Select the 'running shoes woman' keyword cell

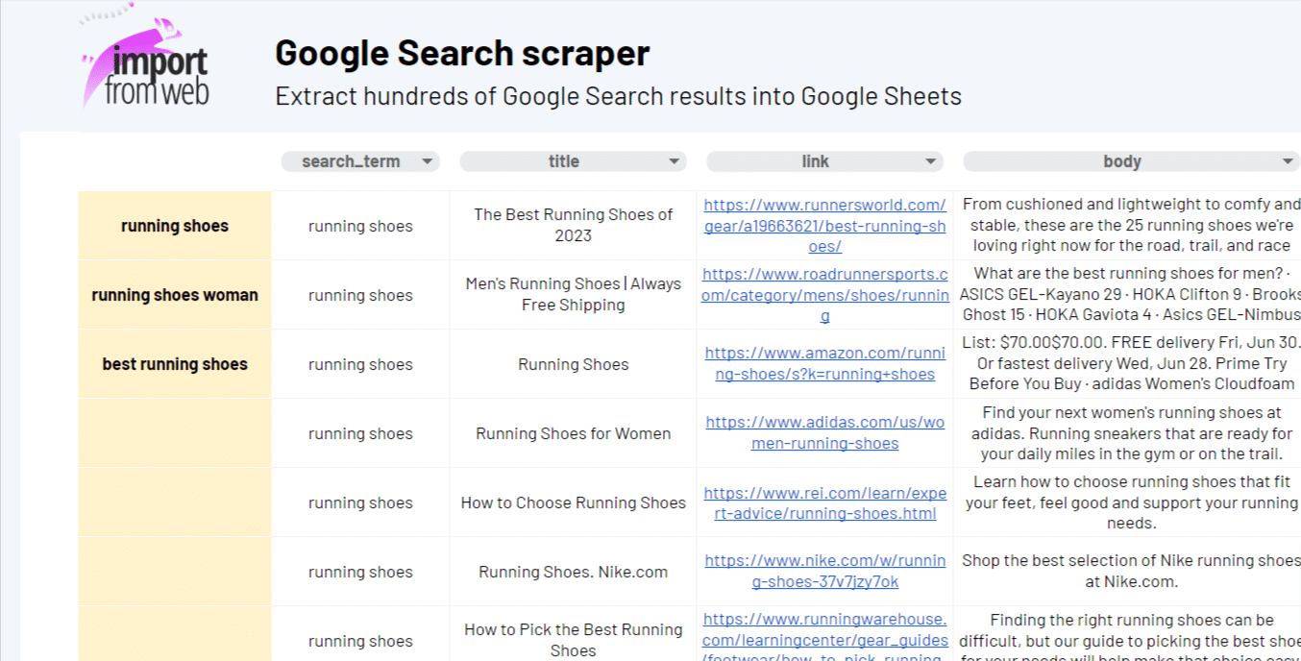(175, 295)
